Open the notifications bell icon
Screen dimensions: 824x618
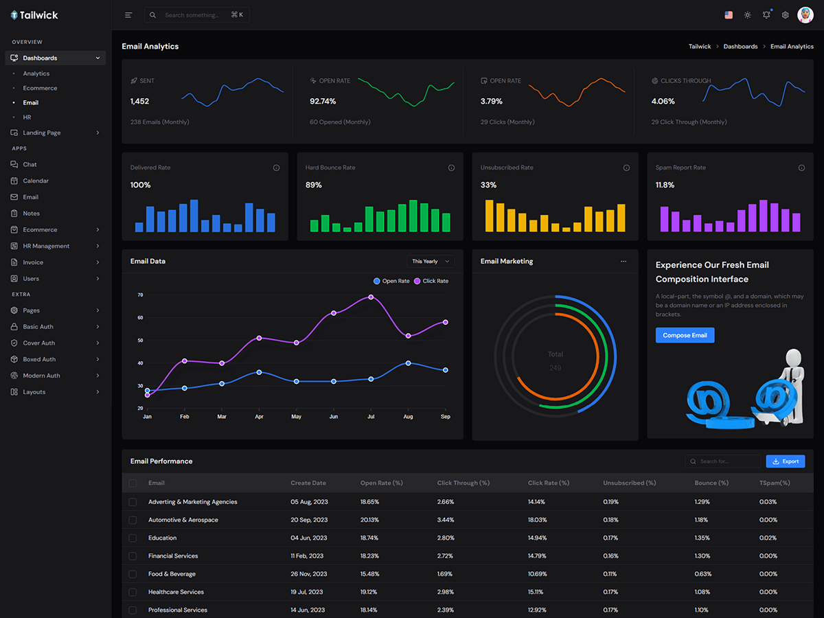(766, 15)
